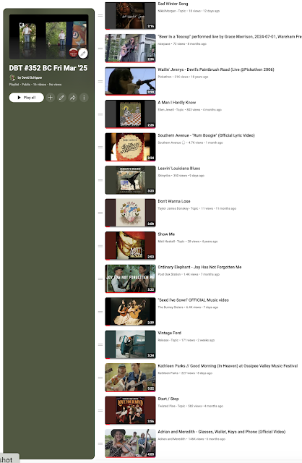The height and width of the screenshot is (463, 302).
Task: Open Southern Avenue 'Rum Boogie' thumbnail
Action: (x=130, y=147)
